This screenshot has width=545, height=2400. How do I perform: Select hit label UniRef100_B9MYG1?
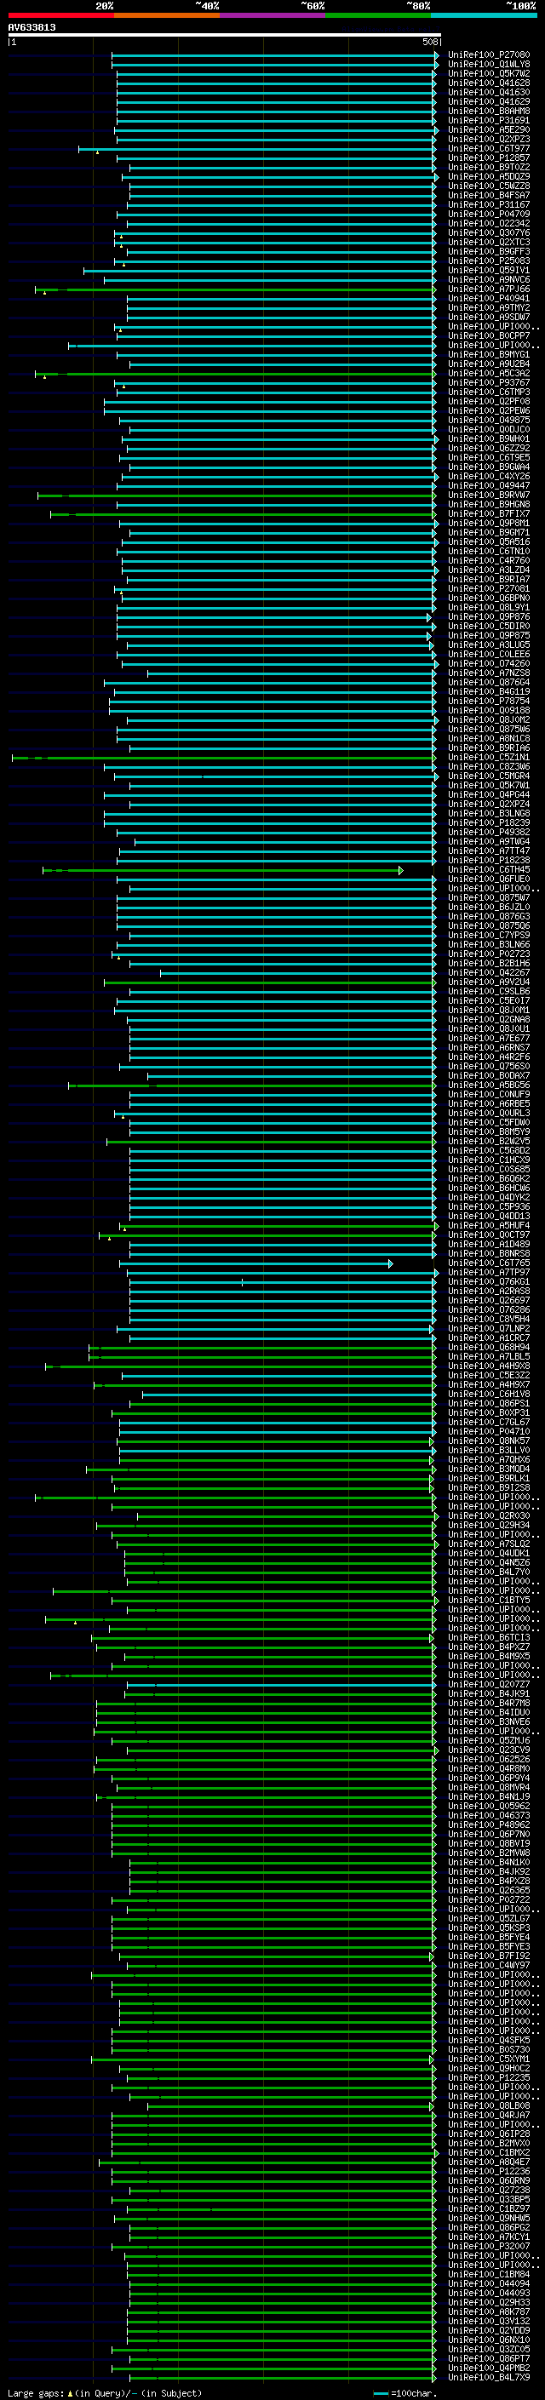click(x=488, y=355)
